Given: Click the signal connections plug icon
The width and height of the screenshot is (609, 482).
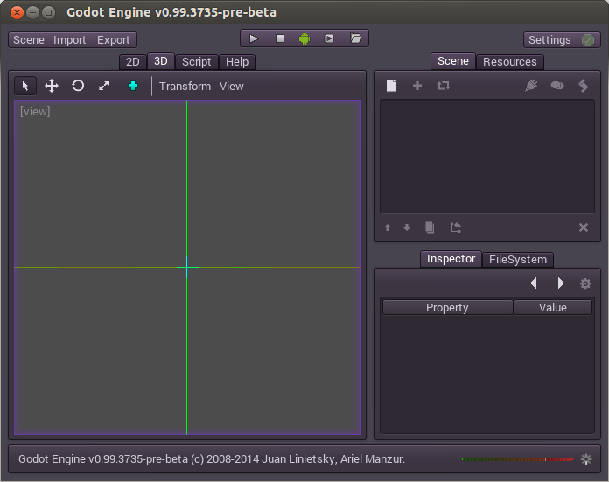Looking at the screenshot, I should point(530,86).
